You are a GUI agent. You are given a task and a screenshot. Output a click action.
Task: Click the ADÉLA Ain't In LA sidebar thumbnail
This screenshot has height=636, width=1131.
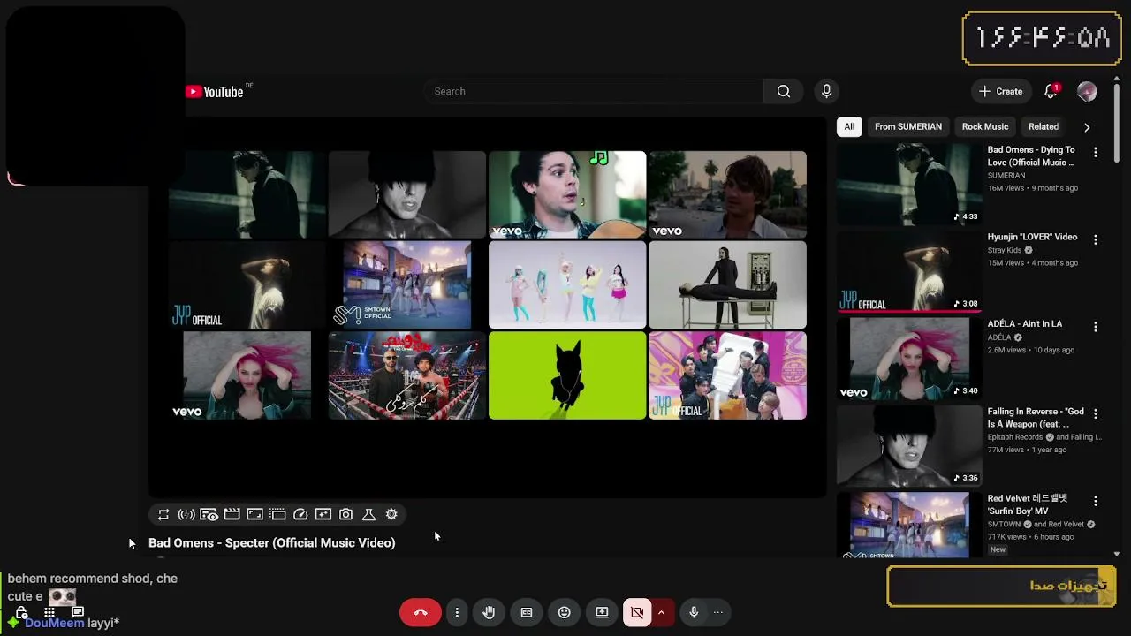[x=909, y=358]
